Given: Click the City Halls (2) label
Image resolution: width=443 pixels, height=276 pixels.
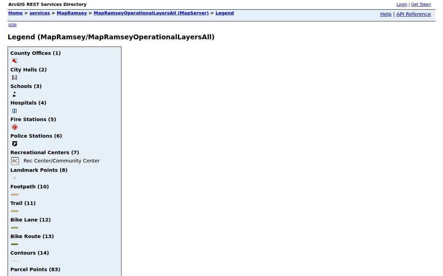Looking at the screenshot, I should click(29, 70).
